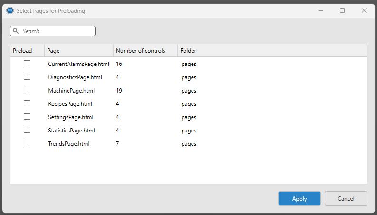The height and width of the screenshot is (215, 377).
Task: Toggle preload checkbox for MachinePage.html
Action: pos(27,90)
